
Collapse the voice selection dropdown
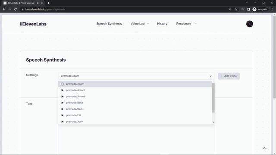210,76
